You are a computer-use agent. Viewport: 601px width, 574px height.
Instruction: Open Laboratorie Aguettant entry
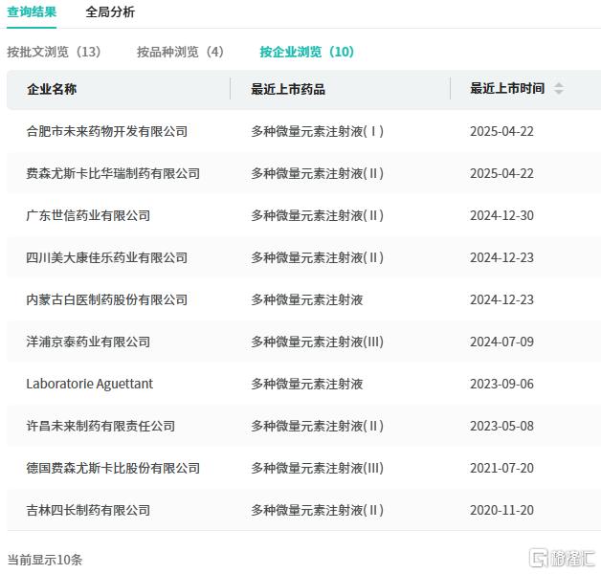[x=89, y=384]
